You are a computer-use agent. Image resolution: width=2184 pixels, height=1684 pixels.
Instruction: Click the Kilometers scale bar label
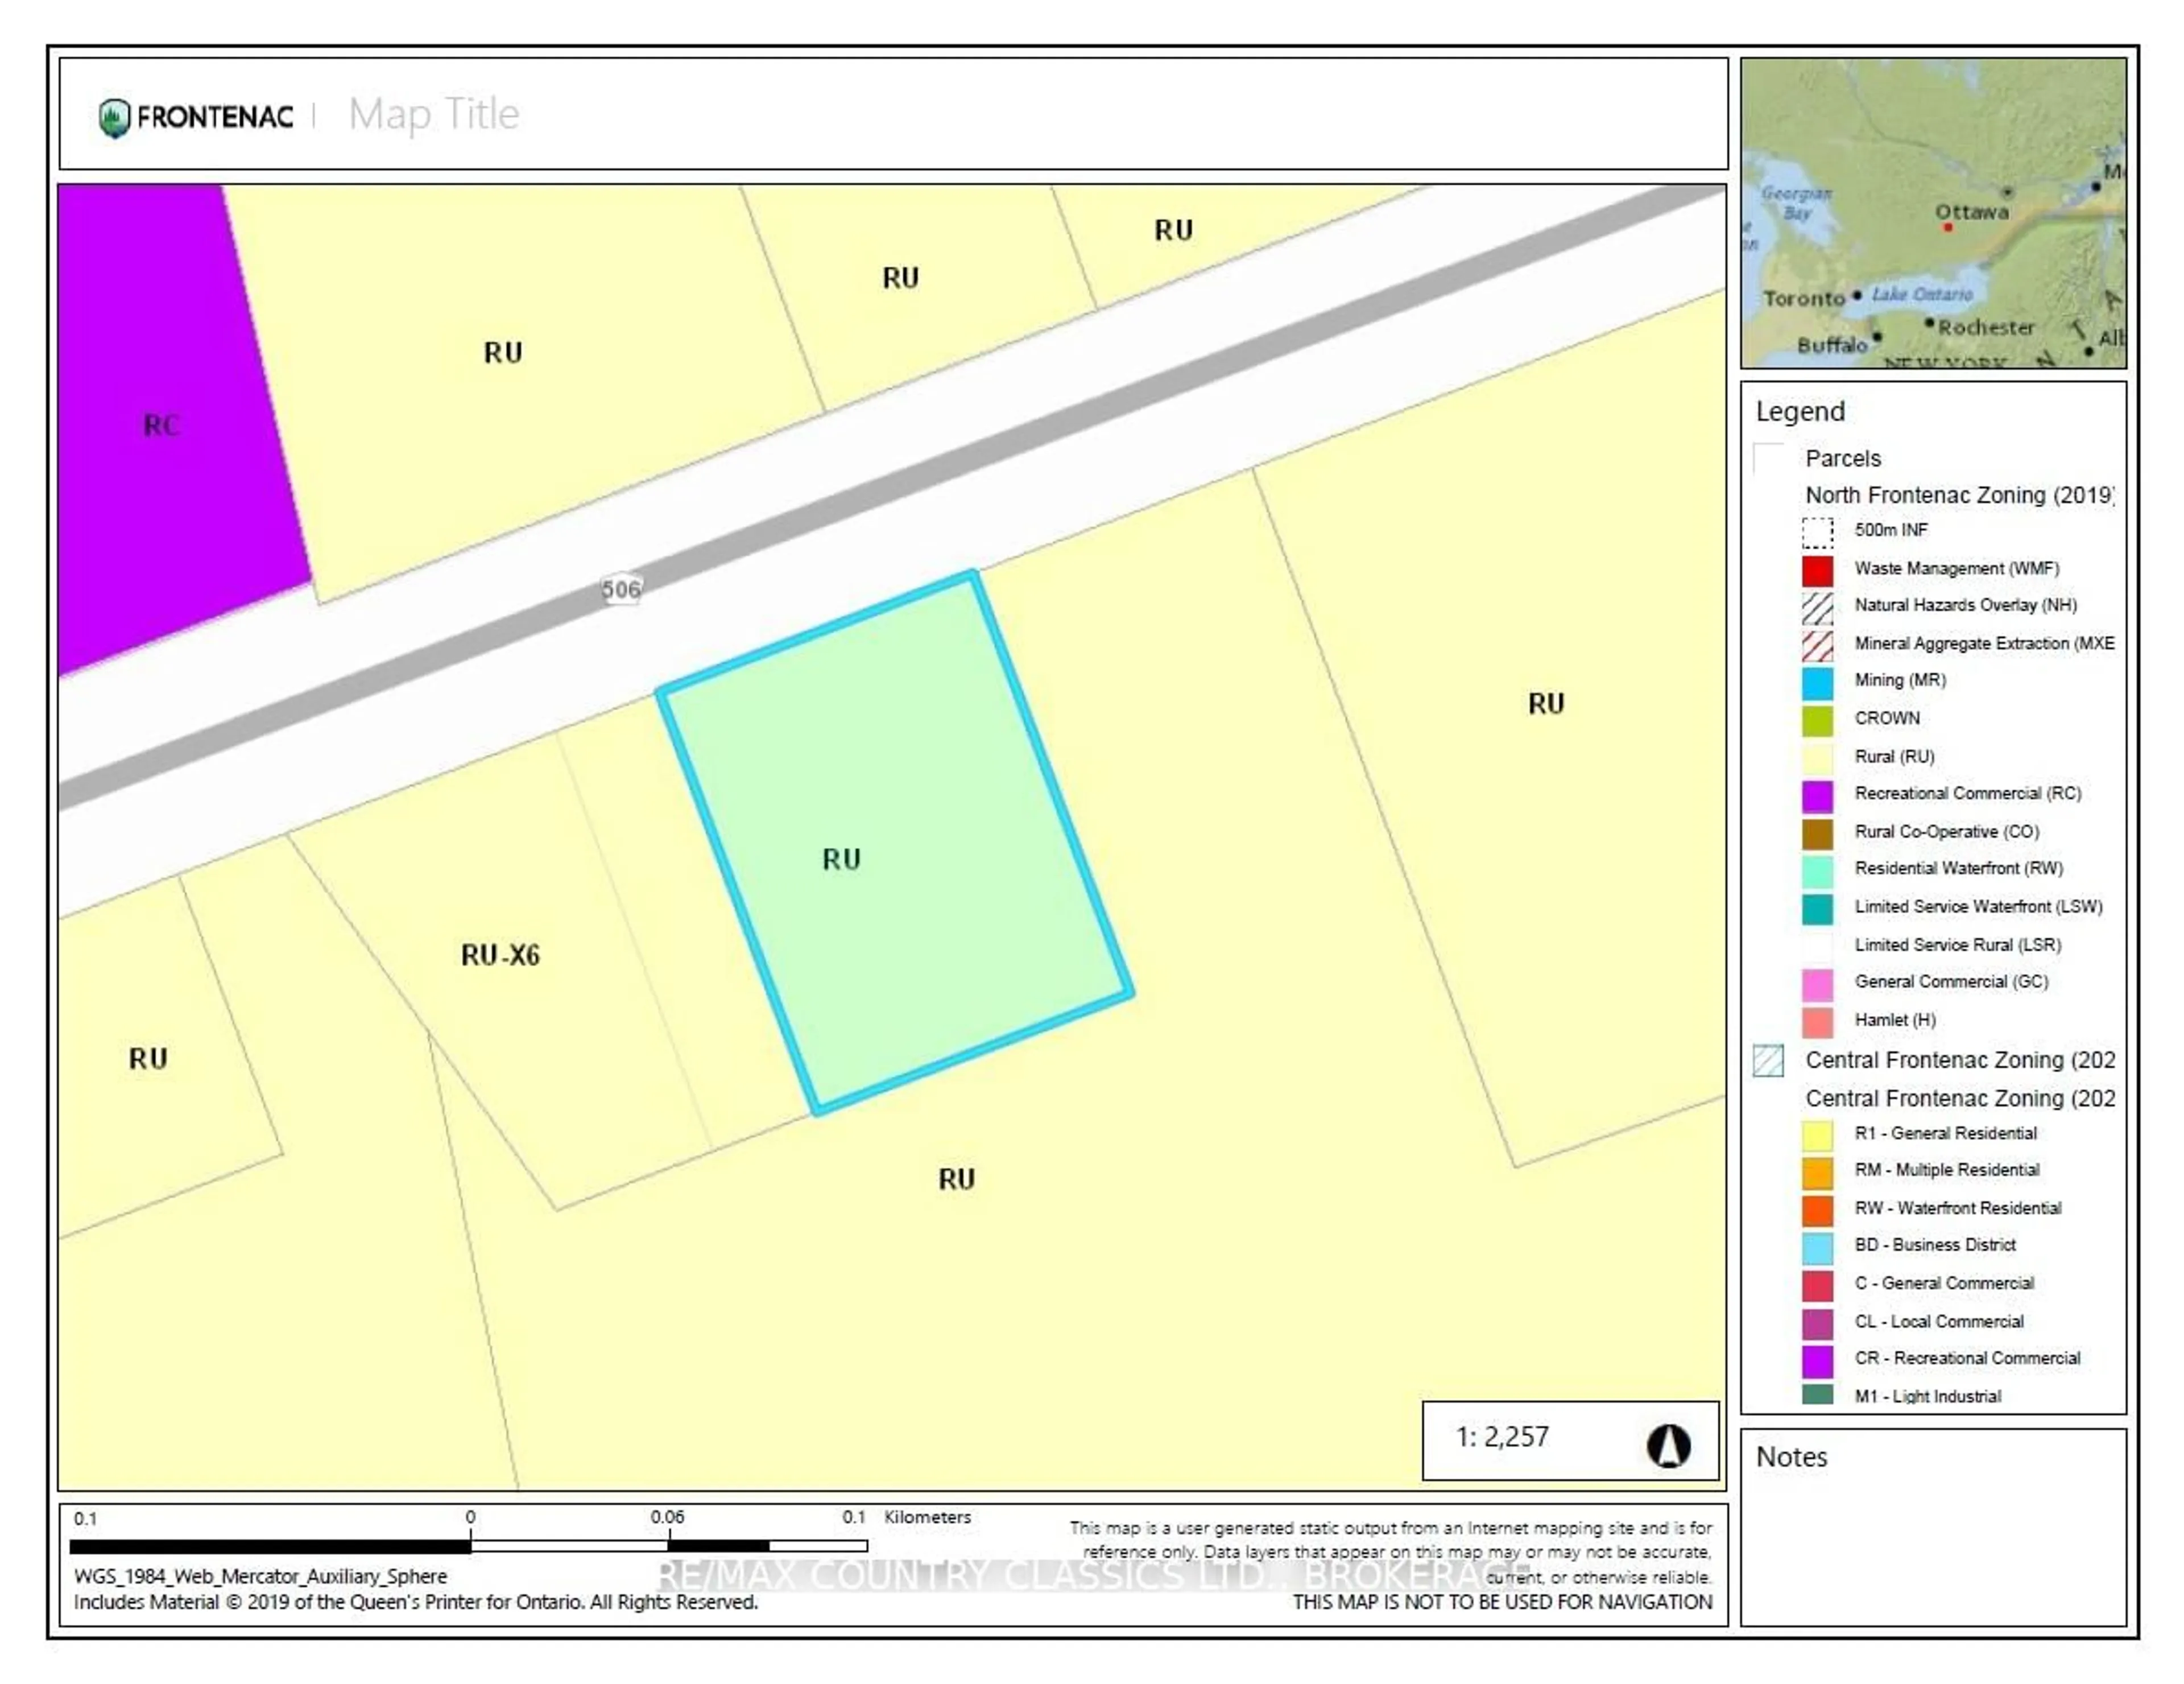[927, 1517]
